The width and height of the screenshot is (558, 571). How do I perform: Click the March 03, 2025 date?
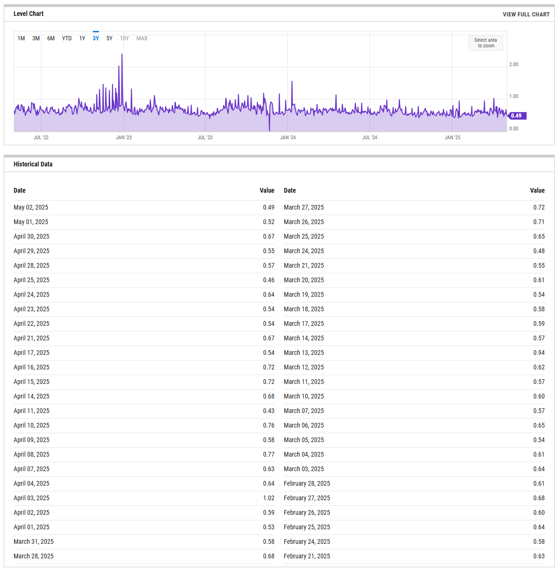tap(304, 469)
